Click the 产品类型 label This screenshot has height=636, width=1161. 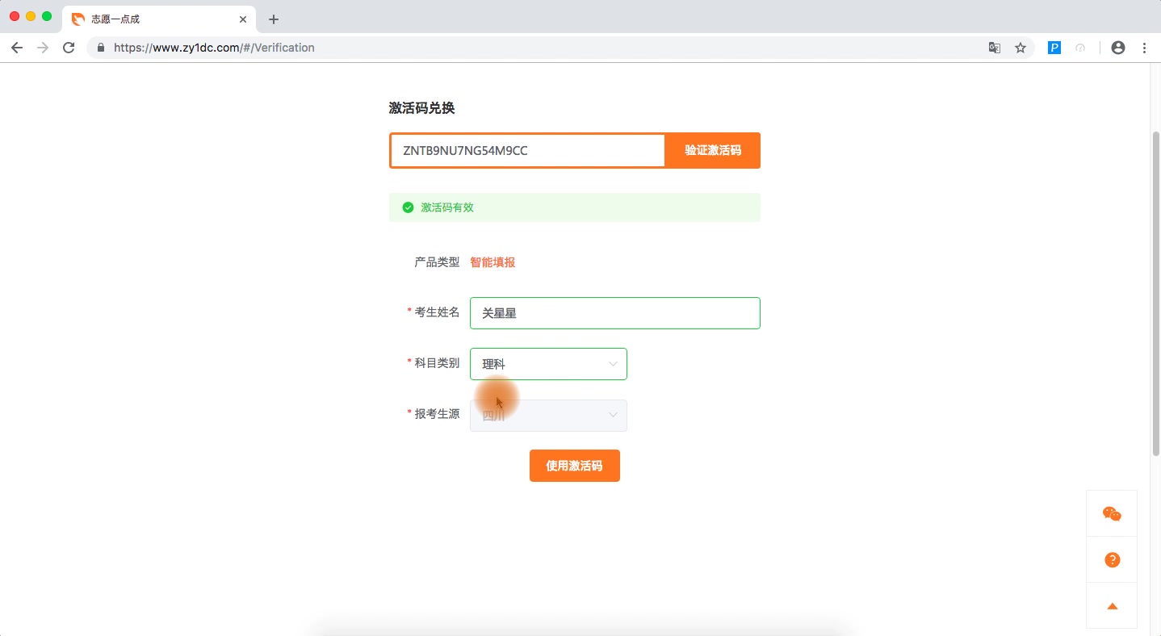point(437,262)
